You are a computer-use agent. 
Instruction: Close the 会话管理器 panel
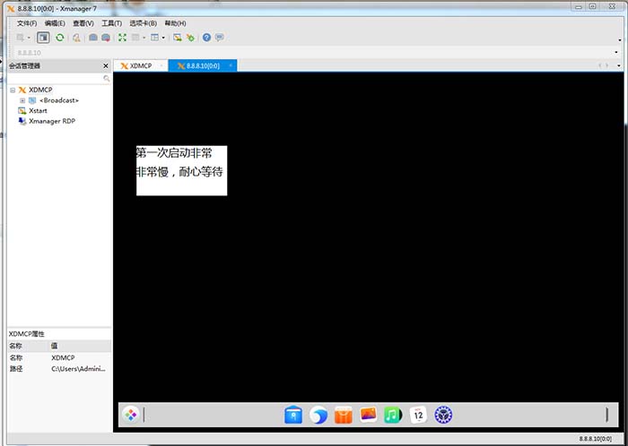click(x=106, y=66)
